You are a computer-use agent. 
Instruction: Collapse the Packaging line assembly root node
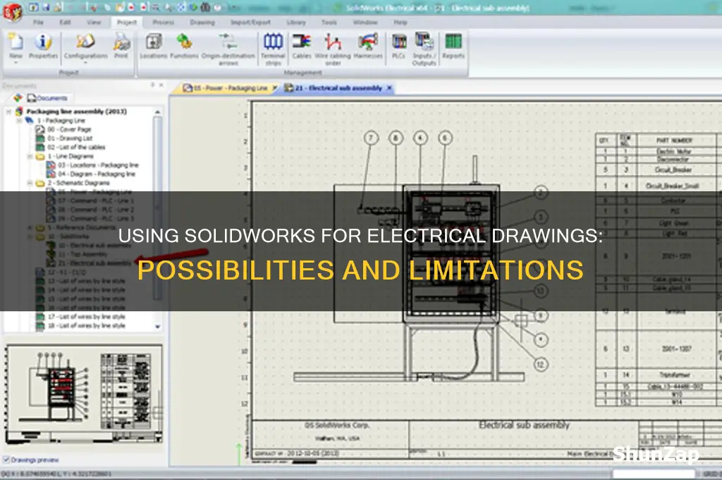pos(8,112)
